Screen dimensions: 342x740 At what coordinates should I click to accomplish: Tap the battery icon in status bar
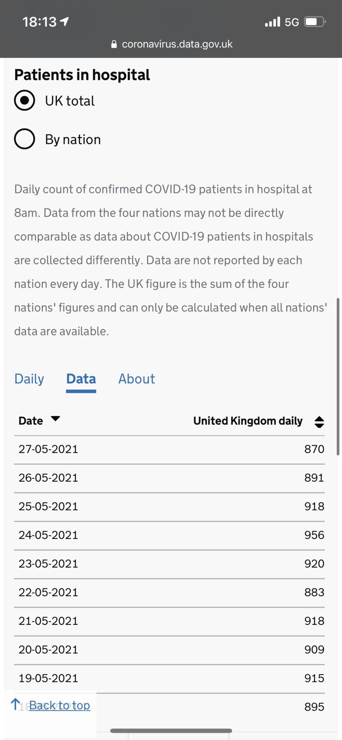tap(315, 22)
